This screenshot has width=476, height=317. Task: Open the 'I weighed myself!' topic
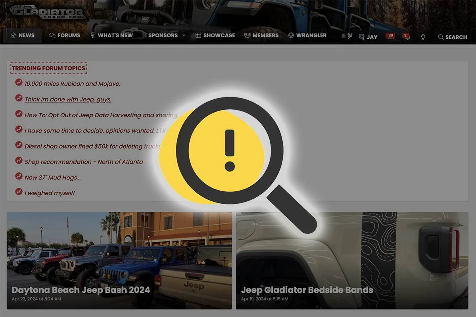click(x=50, y=193)
